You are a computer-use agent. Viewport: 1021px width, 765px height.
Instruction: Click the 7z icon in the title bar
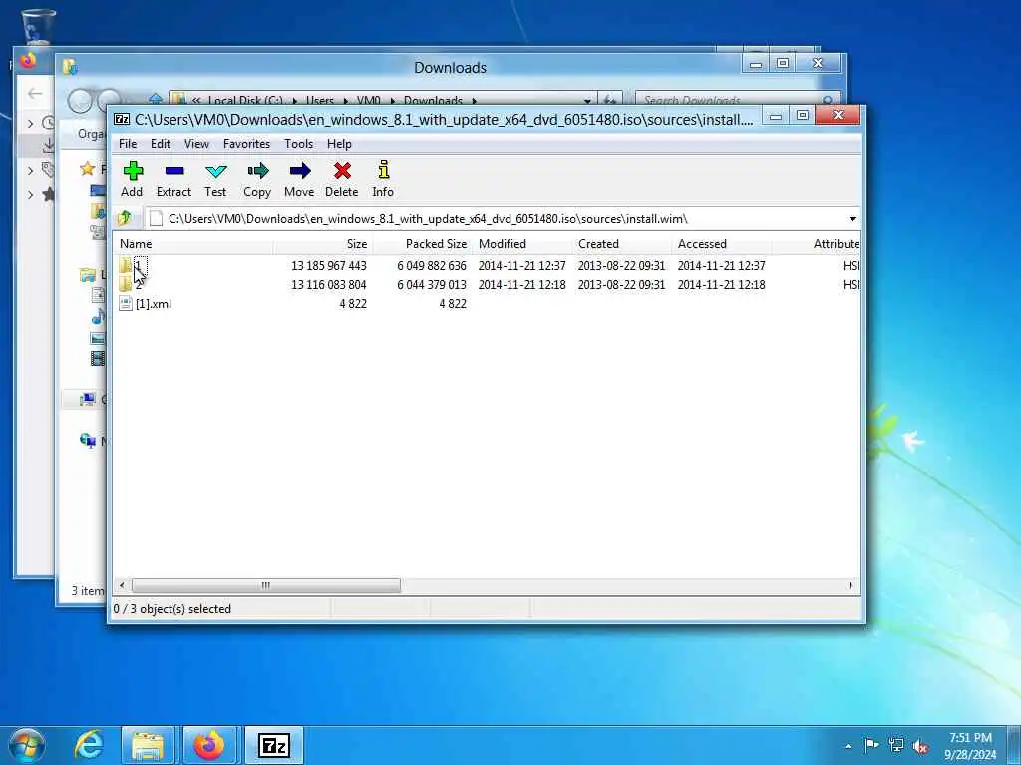coord(122,119)
